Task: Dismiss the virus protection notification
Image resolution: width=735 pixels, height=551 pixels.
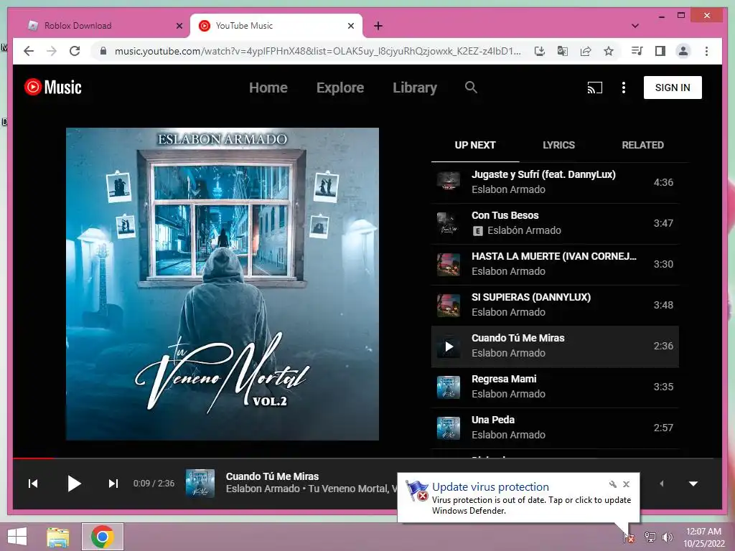Action: (626, 484)
